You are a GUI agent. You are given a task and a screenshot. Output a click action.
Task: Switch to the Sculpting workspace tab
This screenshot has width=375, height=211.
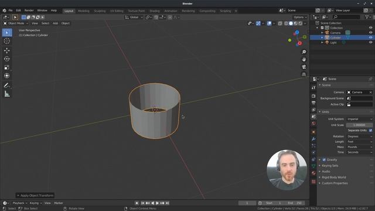click(x=100, y=11)
